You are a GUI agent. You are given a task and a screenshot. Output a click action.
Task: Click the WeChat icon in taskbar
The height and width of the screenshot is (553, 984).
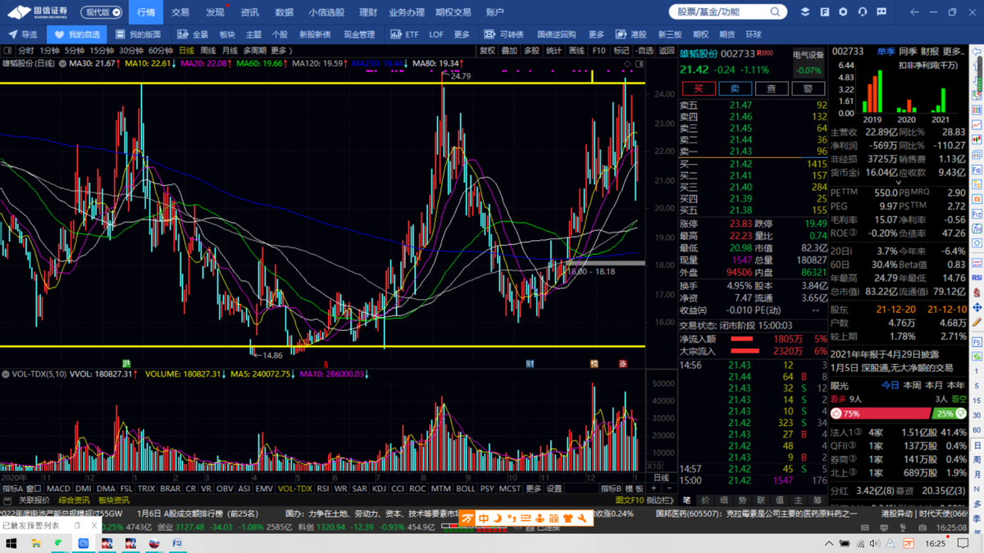pyautogui.click(x=59, y=543)
